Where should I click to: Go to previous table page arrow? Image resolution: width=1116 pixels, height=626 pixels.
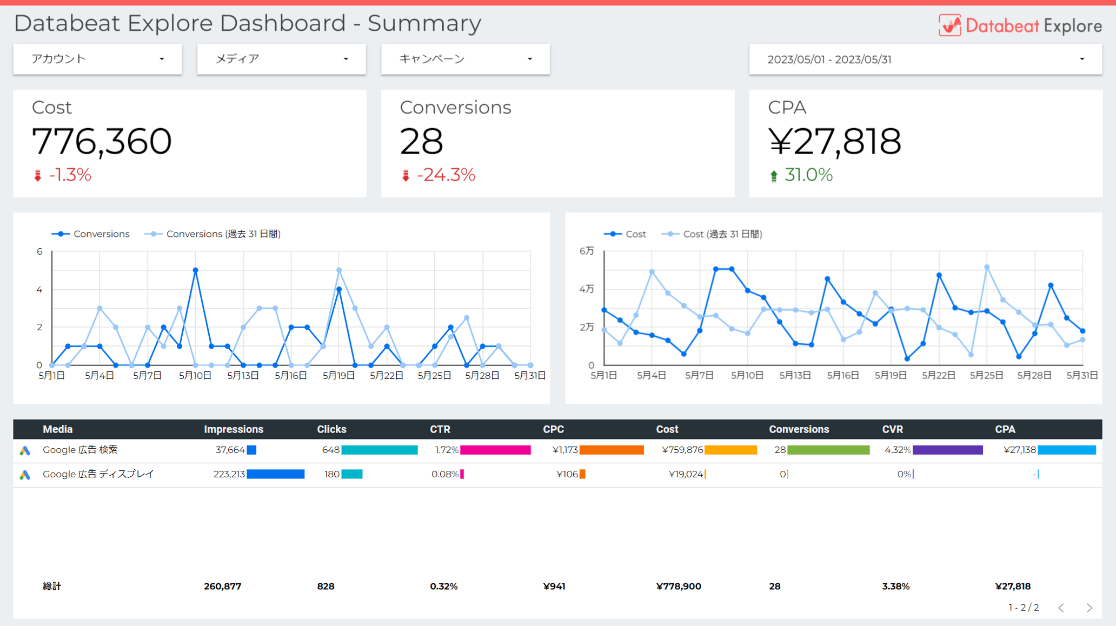(x=1061, y=608)
